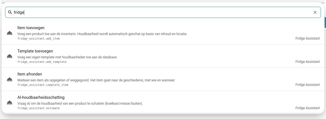Click the 'Voeg een eigen template' description text
This screenshot has height=119, width=326.
click(67, 57)
